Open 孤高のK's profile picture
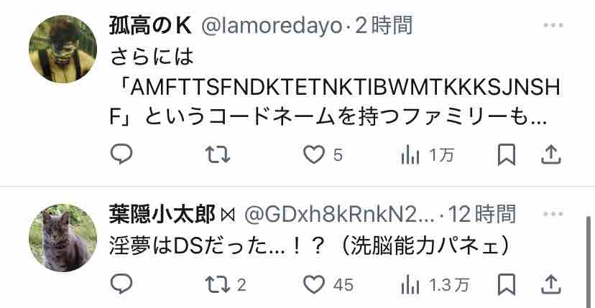This screenshot has height=308, width=595. click(63, 49)
